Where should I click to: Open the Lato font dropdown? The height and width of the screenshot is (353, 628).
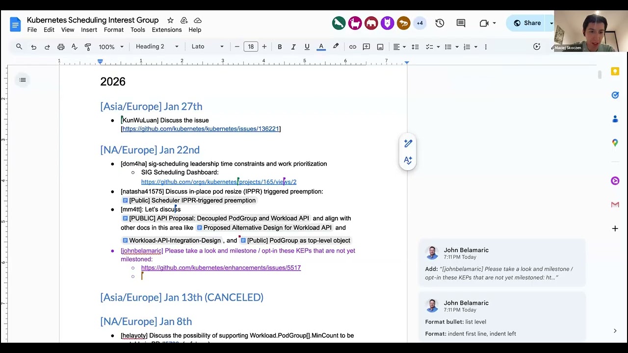point(208,47)
